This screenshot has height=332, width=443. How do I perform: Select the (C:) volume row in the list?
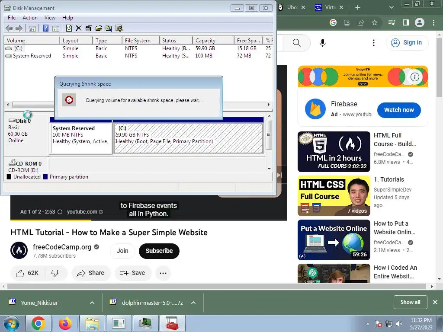138,48
